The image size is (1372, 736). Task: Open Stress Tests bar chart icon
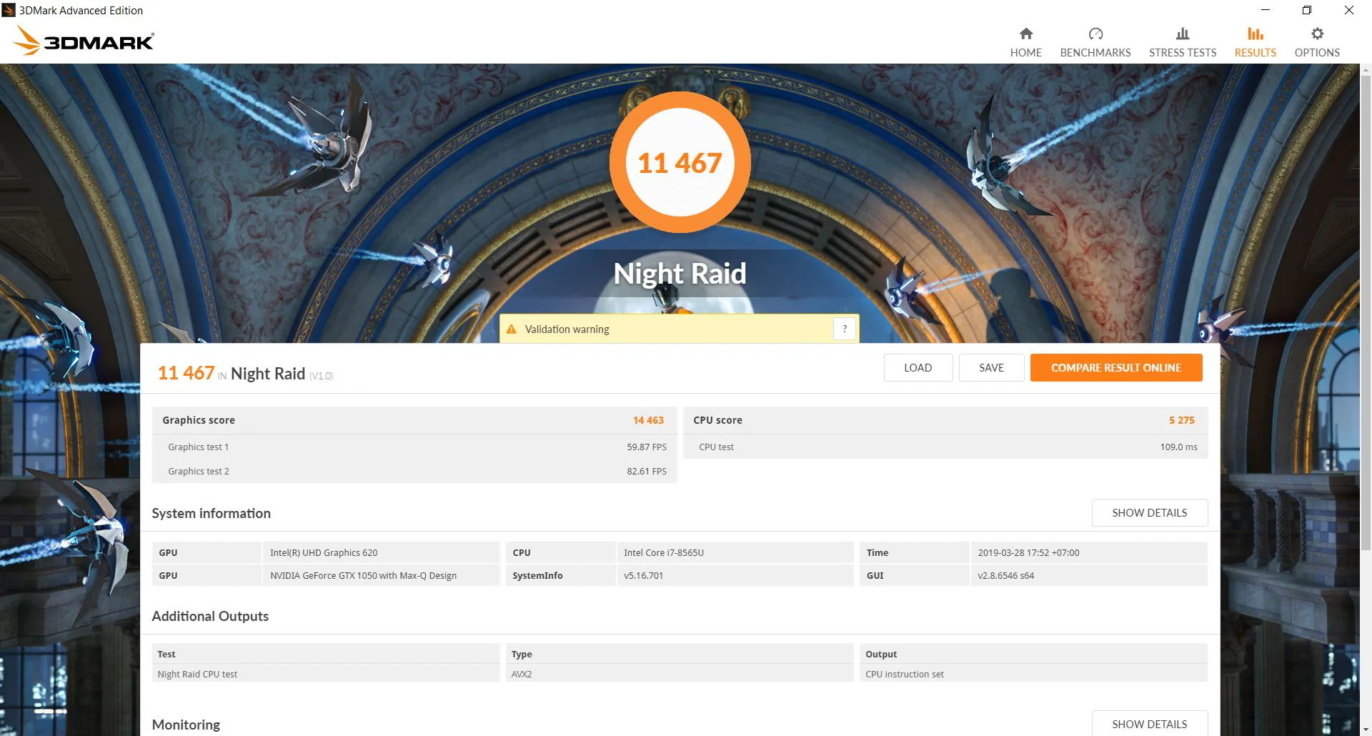tap(1183, 34)
